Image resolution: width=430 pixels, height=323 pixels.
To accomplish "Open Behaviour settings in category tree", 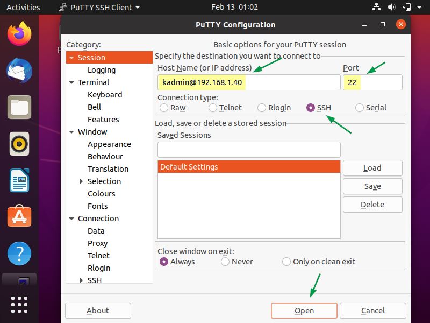I will pos(105,157).
